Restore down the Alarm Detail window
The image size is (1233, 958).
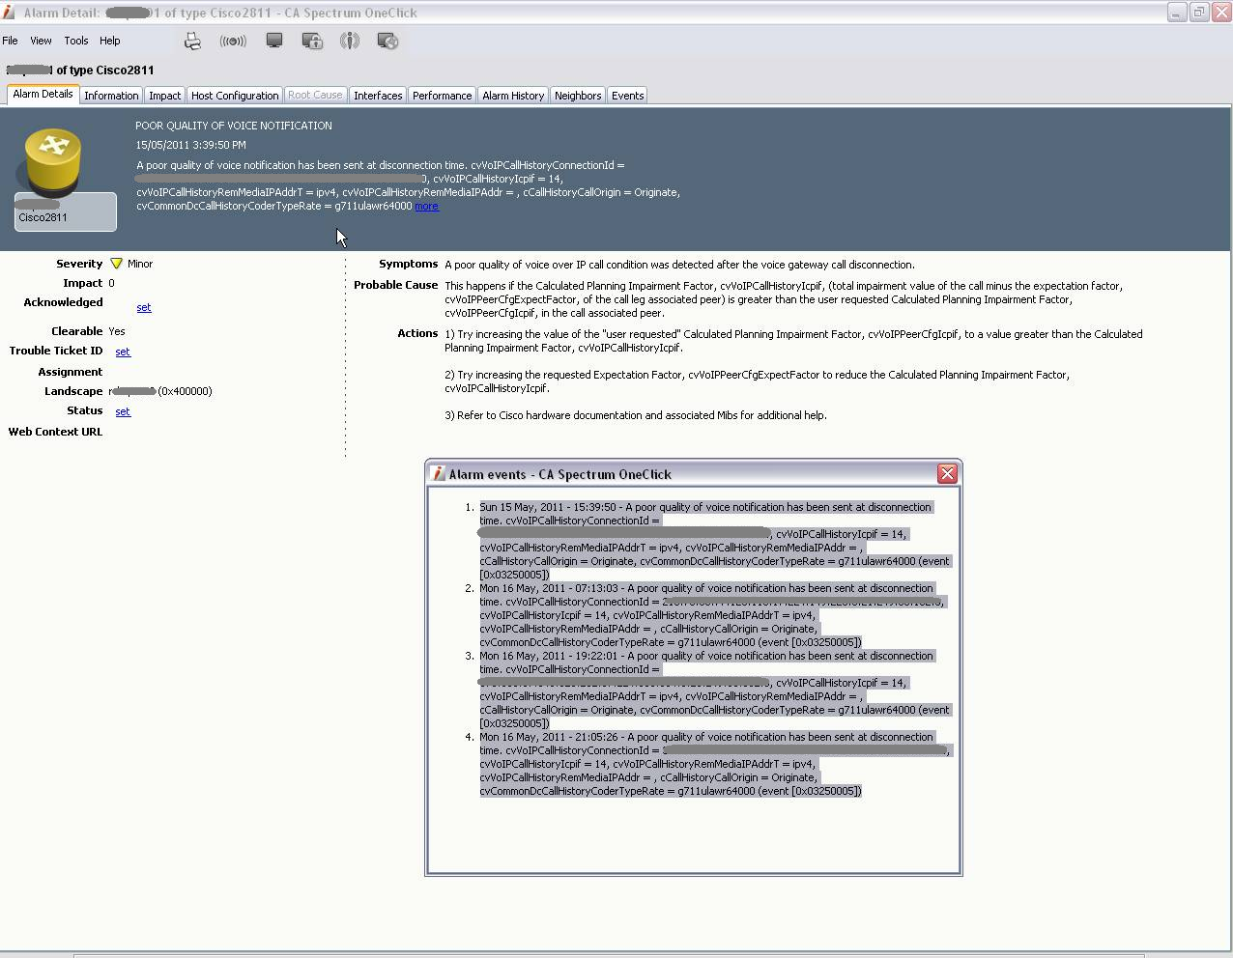tap(1199, 13)
